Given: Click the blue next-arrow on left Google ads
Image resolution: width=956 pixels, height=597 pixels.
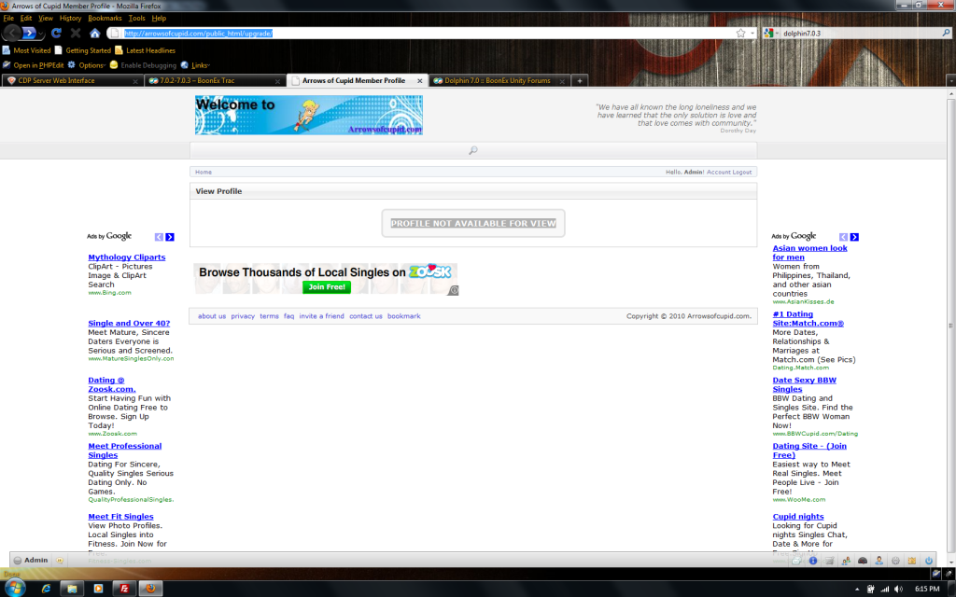Looking at the screenshot, I should pos(170,237).
